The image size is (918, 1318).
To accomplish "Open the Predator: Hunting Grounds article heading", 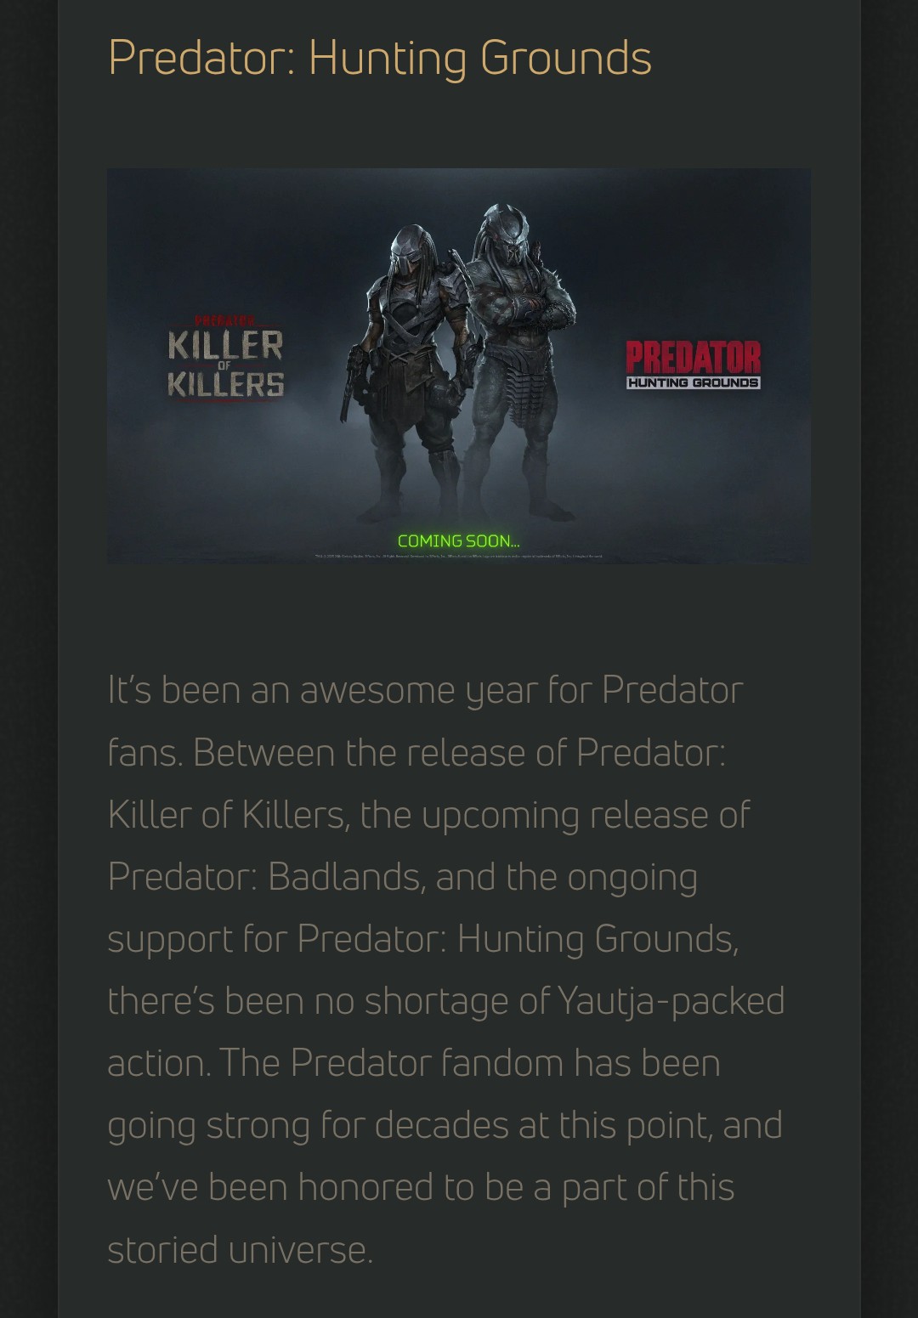I will tap(379, 58).
